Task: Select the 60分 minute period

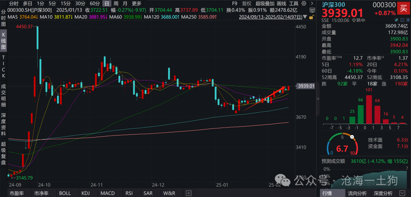Action: click(95, 3)
